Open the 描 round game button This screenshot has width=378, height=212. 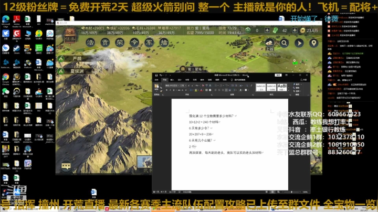click(x=164, y=43)
